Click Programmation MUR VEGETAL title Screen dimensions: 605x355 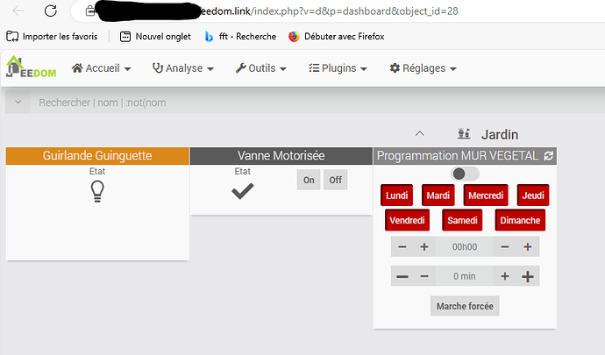457,156
